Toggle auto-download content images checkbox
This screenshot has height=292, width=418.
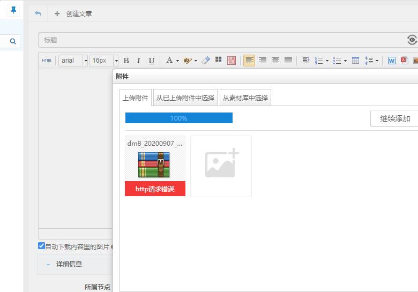(42, 246)
